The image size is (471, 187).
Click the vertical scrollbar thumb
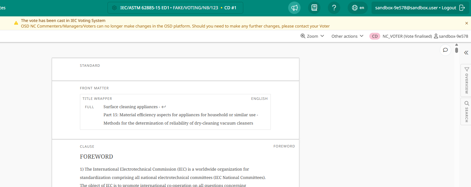(x=456, y=50)
